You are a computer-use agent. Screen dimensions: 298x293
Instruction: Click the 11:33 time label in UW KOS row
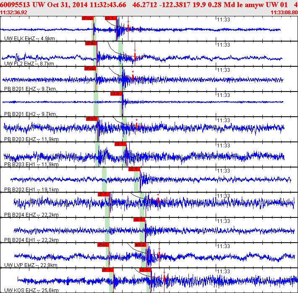coord(223,272)
